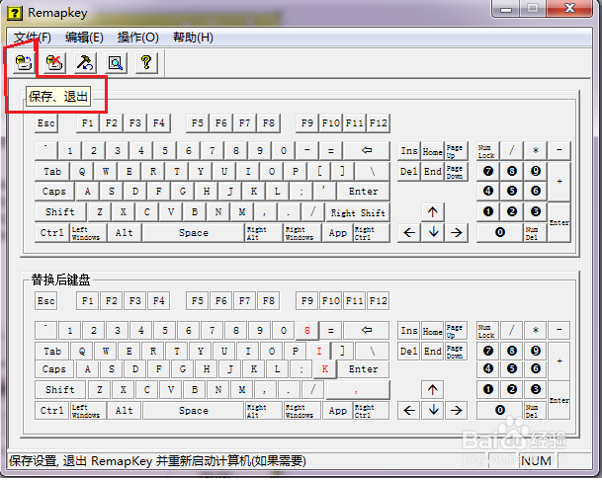
Task: Select left Ctrl key on original keyboard
Action: pyautogui.click(x=51, y=232)
